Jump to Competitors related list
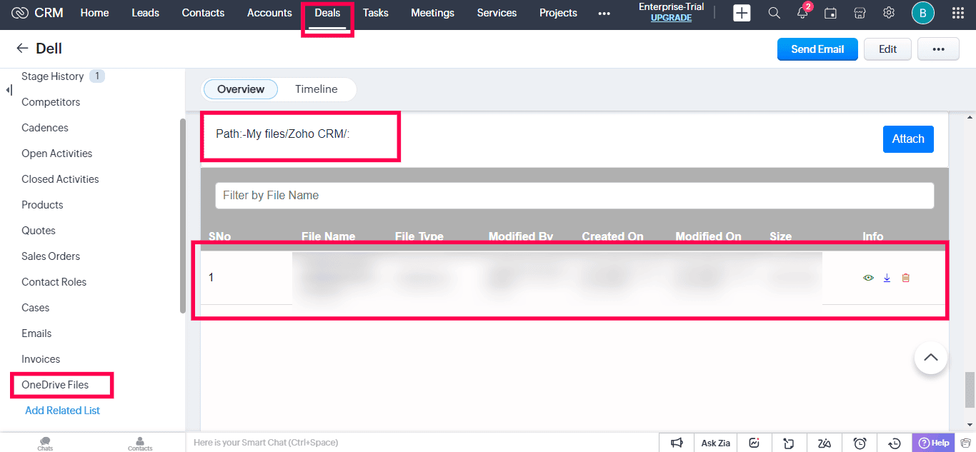Viewport: 976px width, 452px height. [x=51, y=102]
